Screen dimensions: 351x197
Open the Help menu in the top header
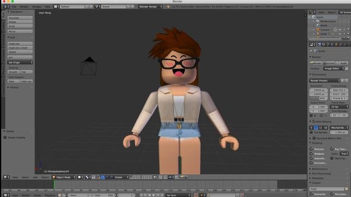pyautogui.click(x=48, y=7)
